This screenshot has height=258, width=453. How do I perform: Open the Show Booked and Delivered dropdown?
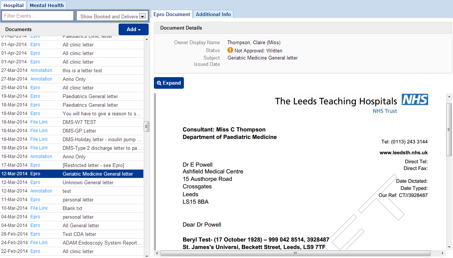(x=111, y=16)
